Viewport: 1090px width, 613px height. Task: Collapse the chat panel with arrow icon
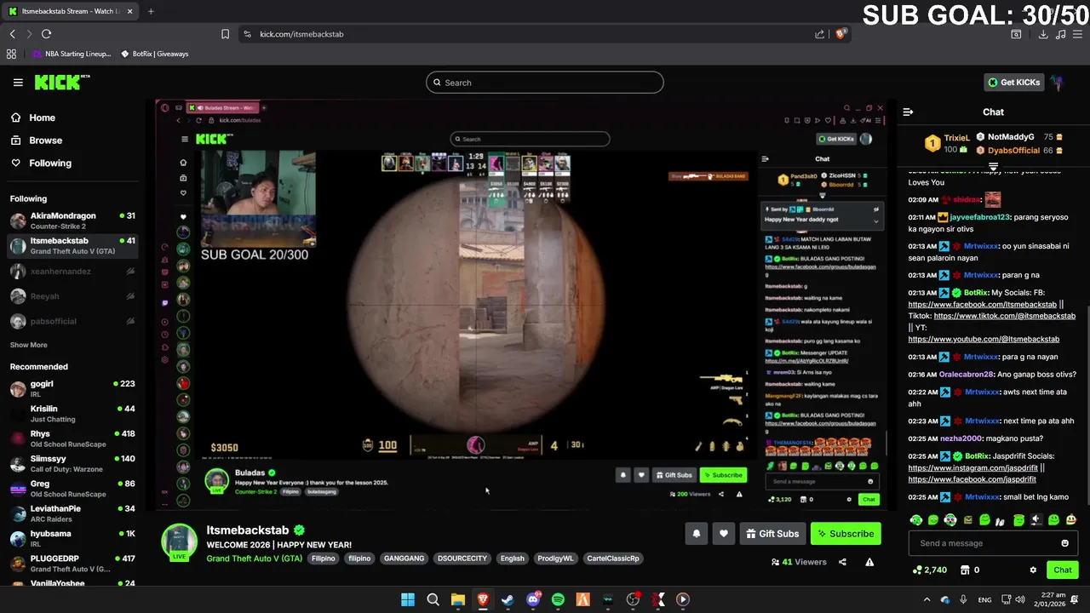pyautogui.click(x=908, y=112)
